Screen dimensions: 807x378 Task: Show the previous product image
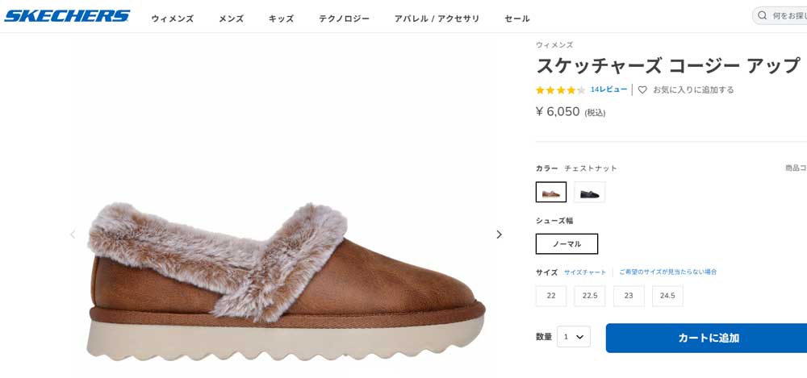pyautogui.click(x=73, y=235)
